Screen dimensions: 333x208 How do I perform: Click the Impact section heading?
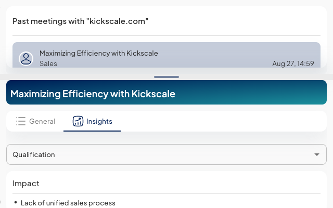click(26, 184)
